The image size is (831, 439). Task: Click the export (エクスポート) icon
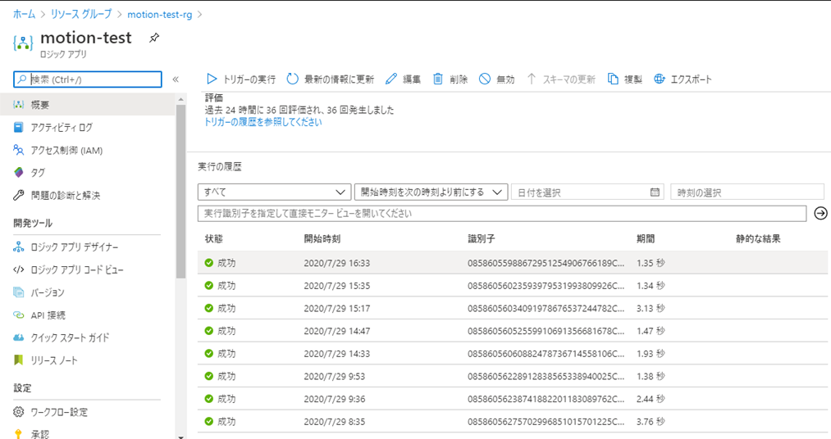tap(660, 79)
